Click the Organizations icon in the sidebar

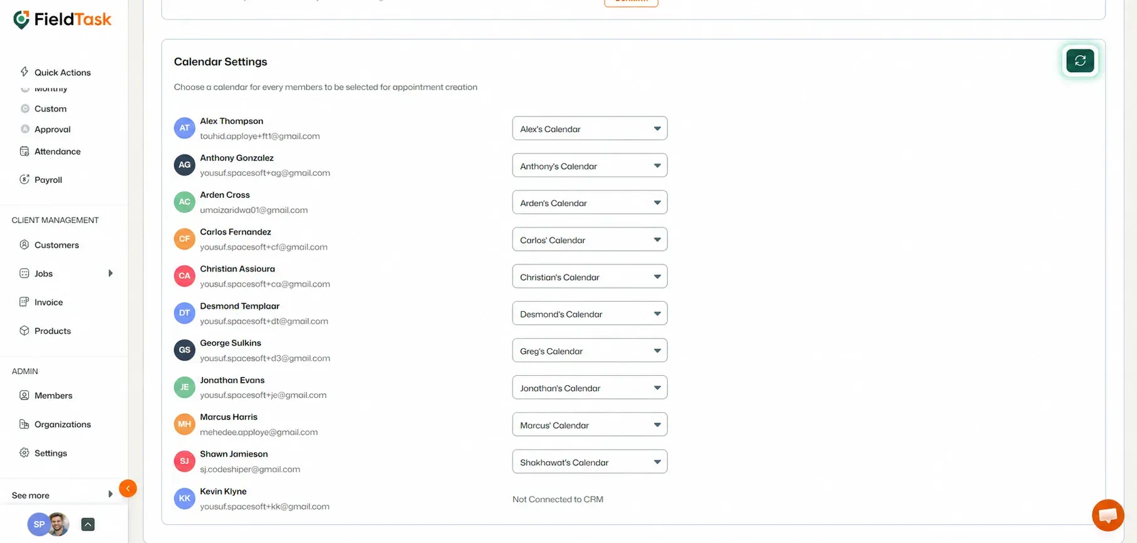(x=24, y=424)
